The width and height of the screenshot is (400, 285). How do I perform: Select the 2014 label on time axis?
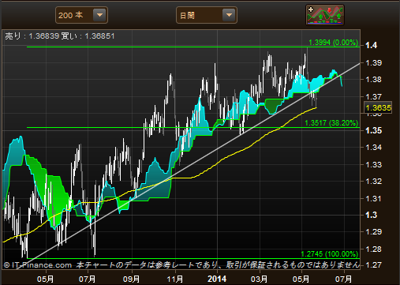[x=217, y=279]
